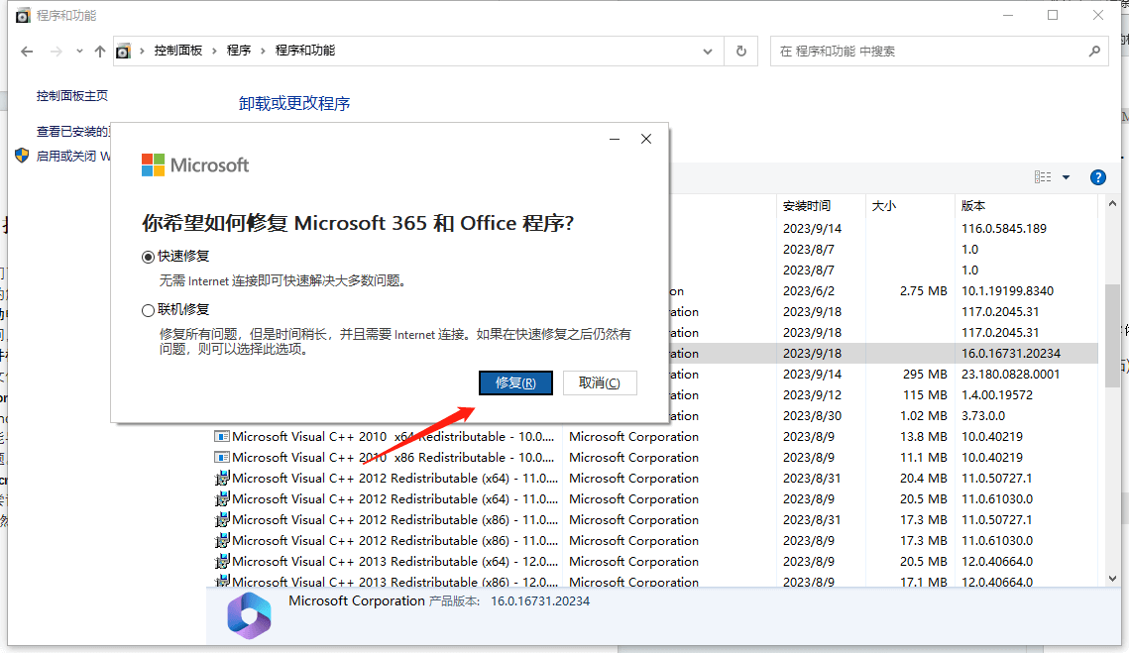The image size is (1129, 653).
Task: Open the recent locations dropdown chevron
Action: pos(77,51)
